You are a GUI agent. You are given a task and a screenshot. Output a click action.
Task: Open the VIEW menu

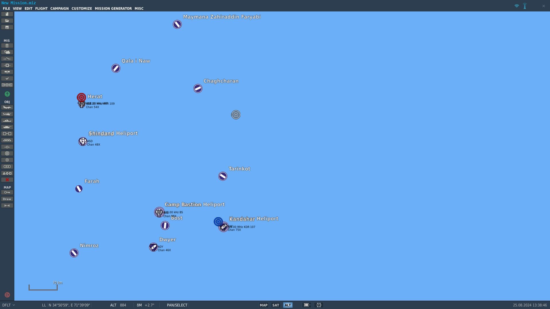(17, 9)
